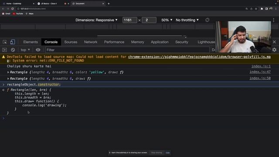
Task: Switch to the Sources tab
Action: (71, 42)
